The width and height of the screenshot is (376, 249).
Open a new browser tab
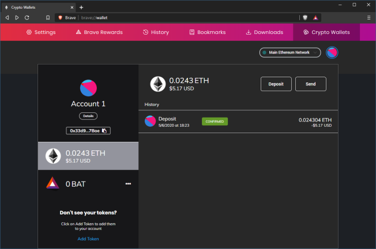tap(81, 7)
